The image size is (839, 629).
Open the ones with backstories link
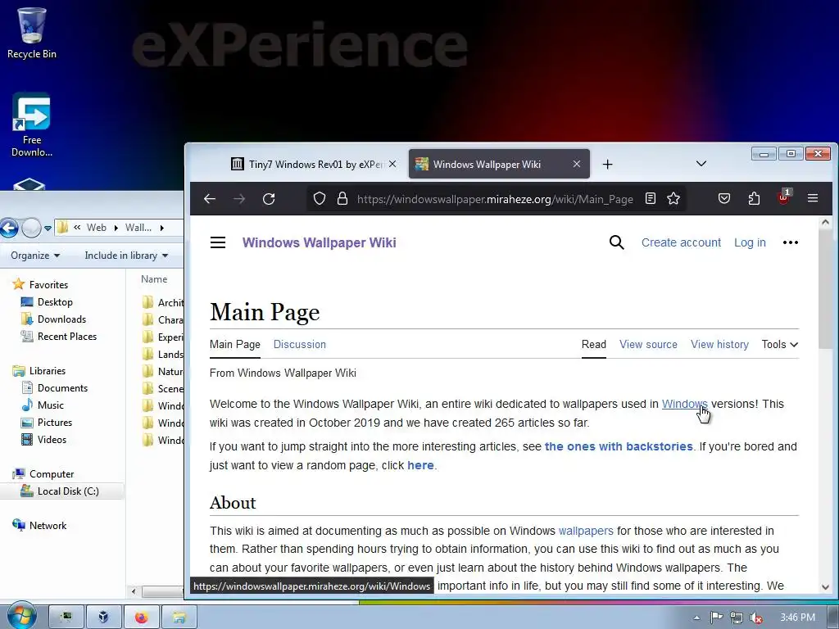pyautogui.click(x=619, y=446)
